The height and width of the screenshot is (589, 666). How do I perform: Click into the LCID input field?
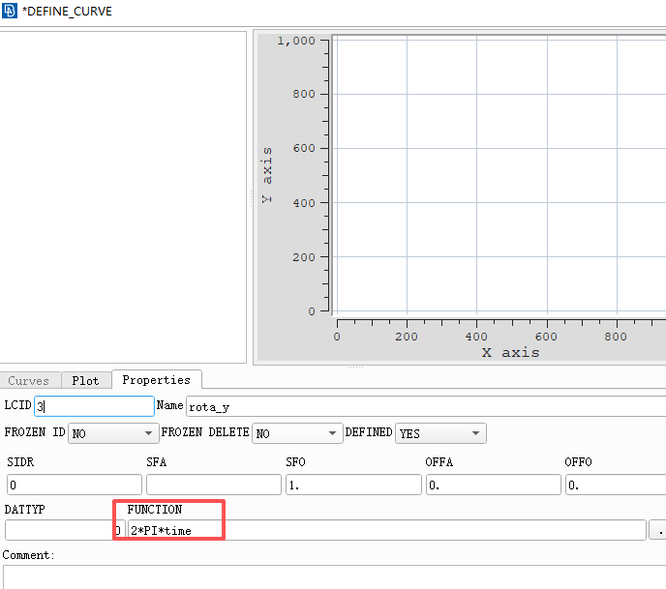pos(95,407)
